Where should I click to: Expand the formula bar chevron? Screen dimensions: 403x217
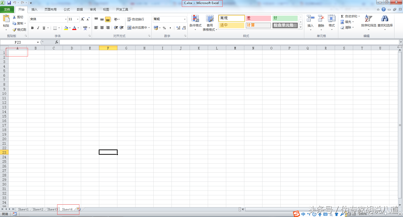401,42
